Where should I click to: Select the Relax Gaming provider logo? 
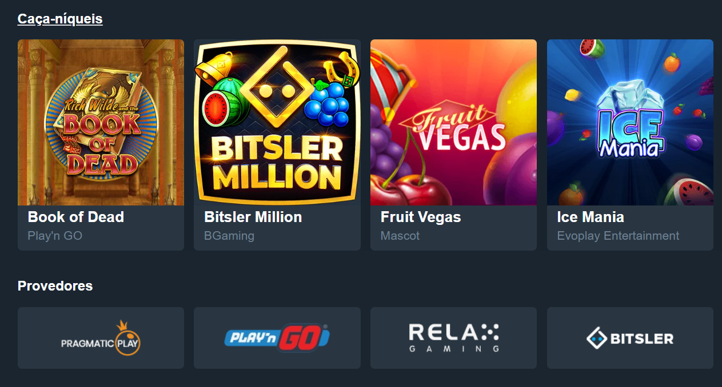453,338
